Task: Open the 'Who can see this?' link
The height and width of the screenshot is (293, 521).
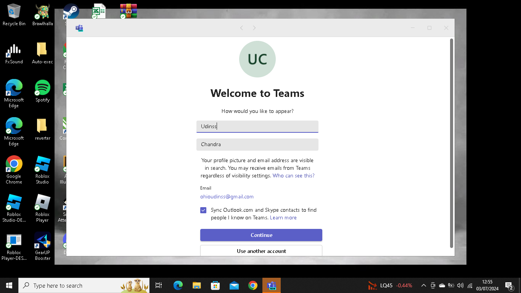Action: (294, 176)
